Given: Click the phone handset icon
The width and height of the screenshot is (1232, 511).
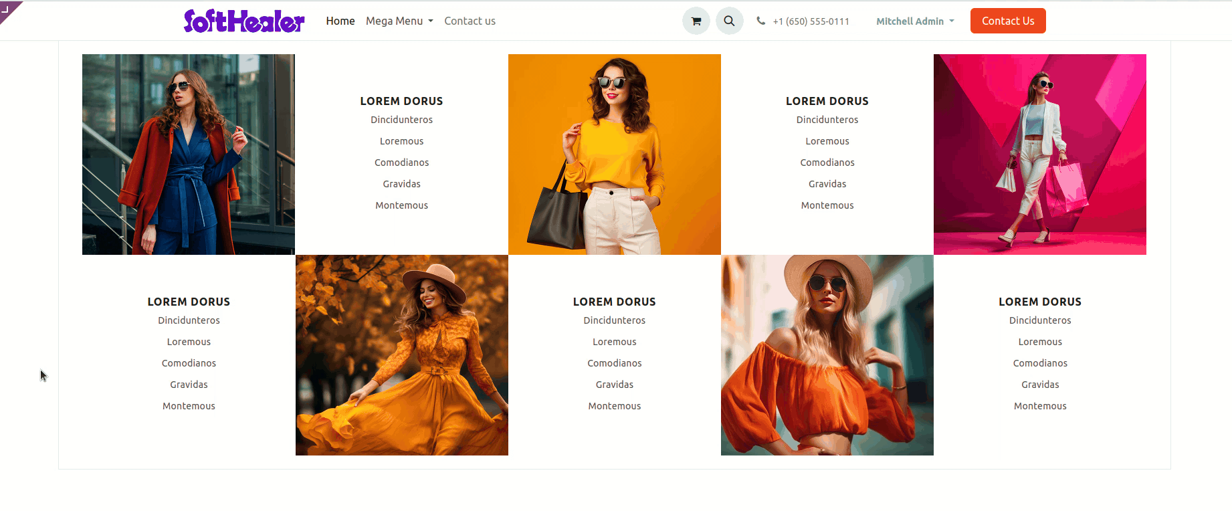Looking at the screenshot, I should pyautogui.click(x=761, y=21).
